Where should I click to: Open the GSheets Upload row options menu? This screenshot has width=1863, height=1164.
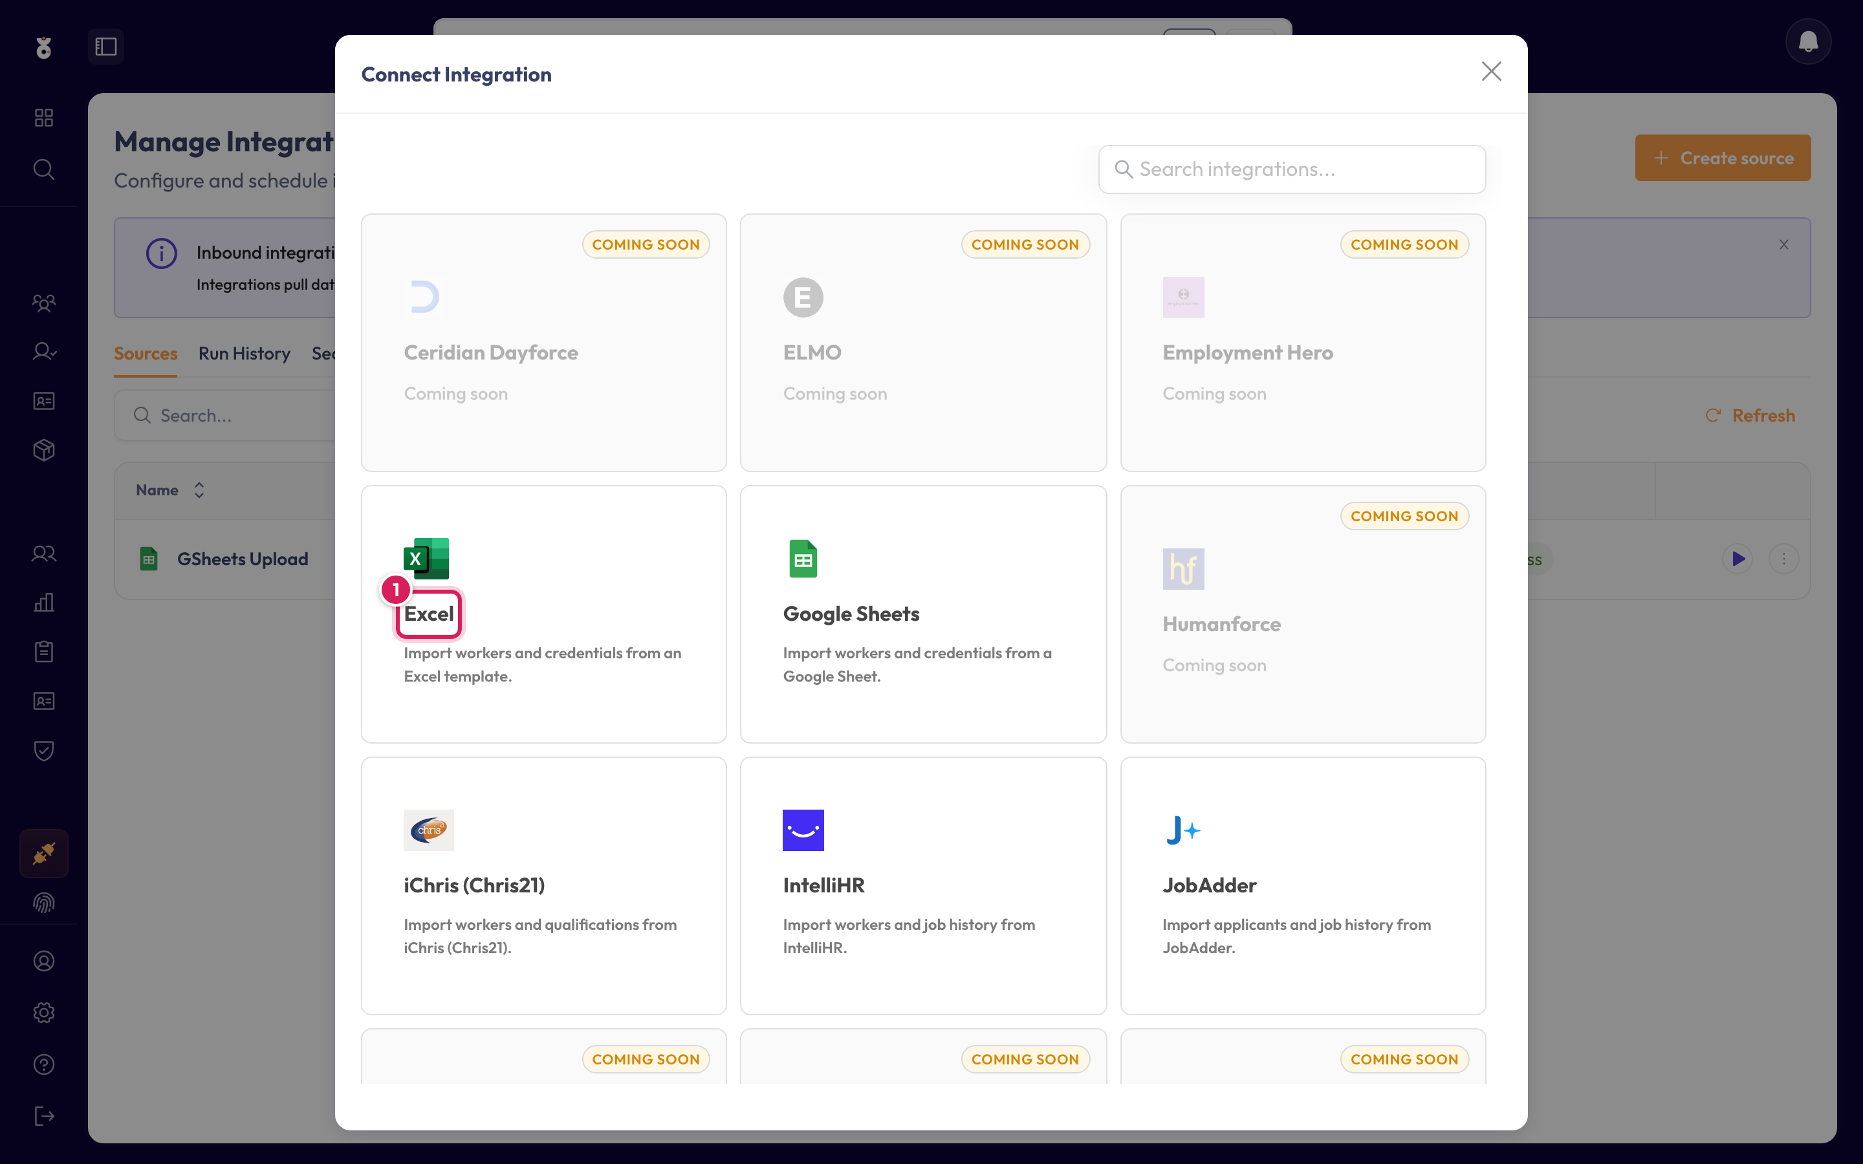[1783, 559]
